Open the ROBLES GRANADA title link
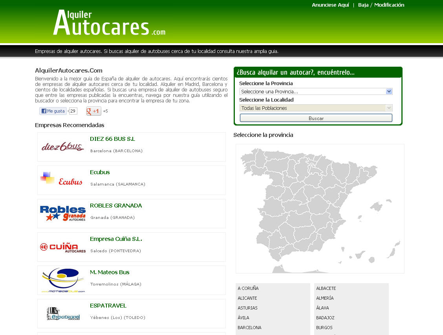443x335 pixels. [116, 206]
